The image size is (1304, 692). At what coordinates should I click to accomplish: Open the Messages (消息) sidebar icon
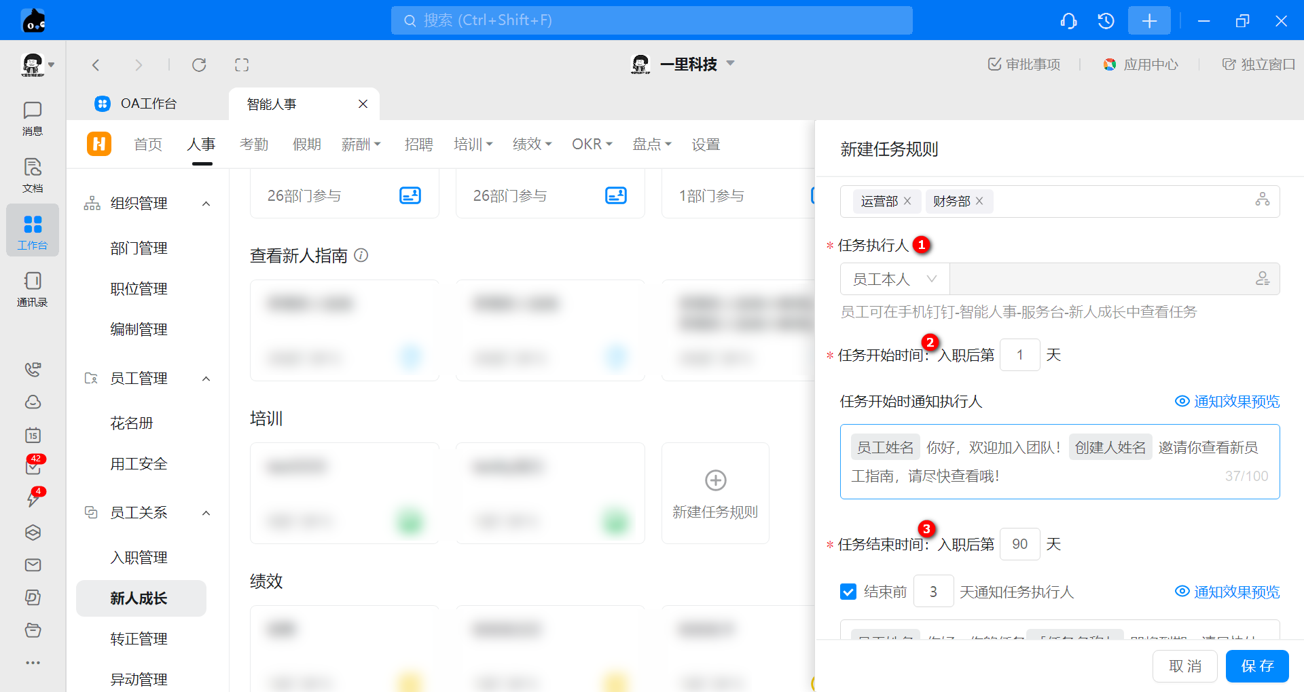click(x=32, y=118)
